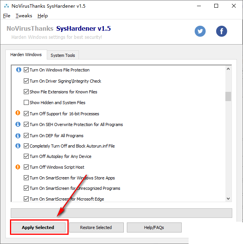Click warning icon beside Windows Script Host
243x244 pixels.
(18, 167)
